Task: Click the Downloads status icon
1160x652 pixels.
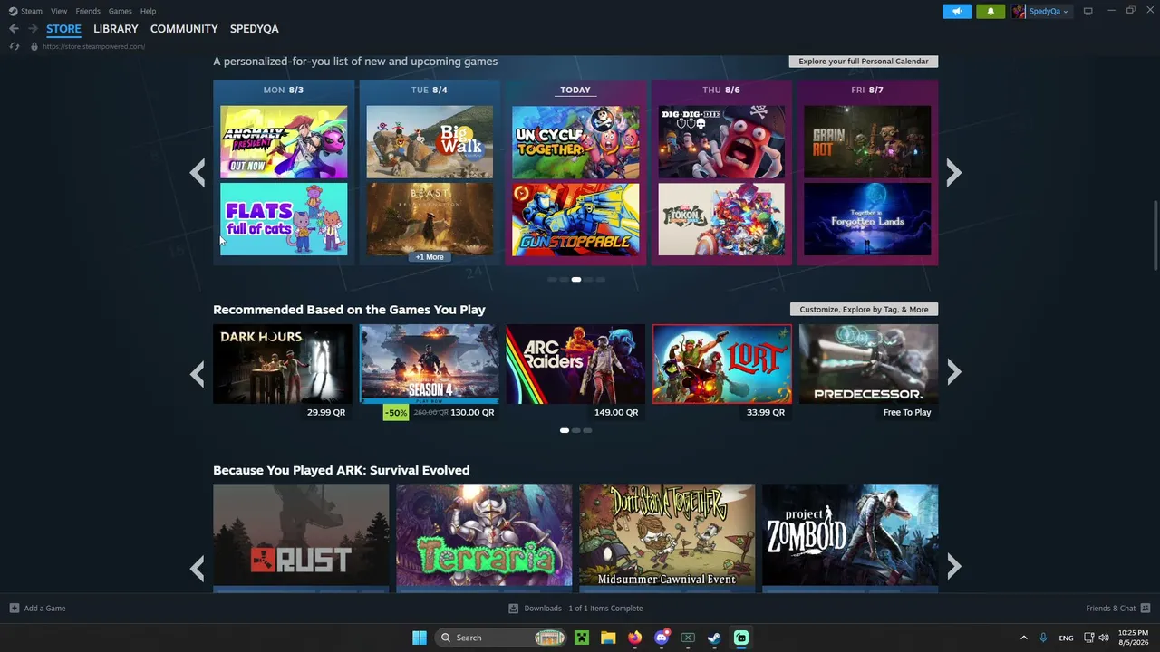Action: coord(513,609)
